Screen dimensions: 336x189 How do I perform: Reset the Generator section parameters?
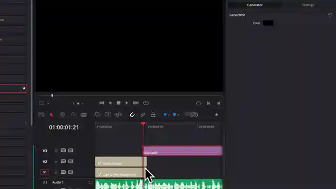click(x=330, y=15)
